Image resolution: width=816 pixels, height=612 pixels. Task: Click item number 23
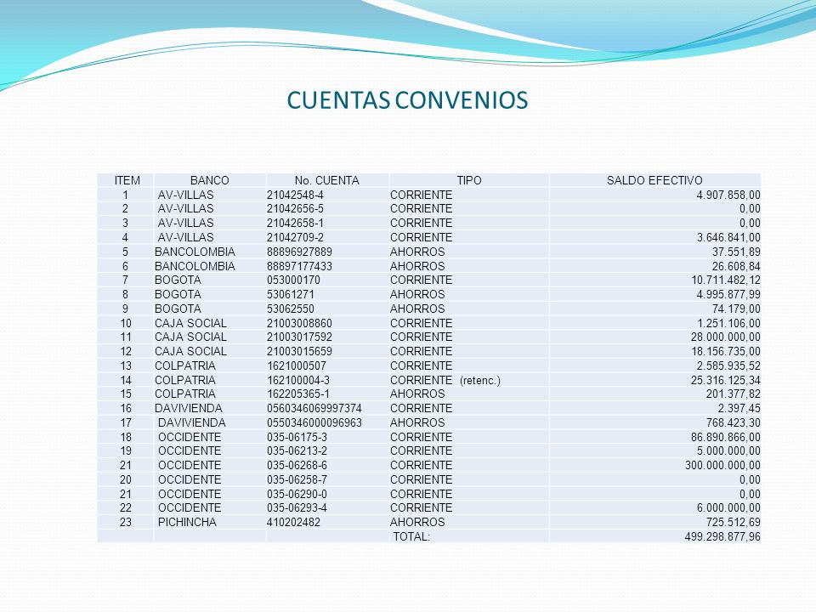[126, 522]
